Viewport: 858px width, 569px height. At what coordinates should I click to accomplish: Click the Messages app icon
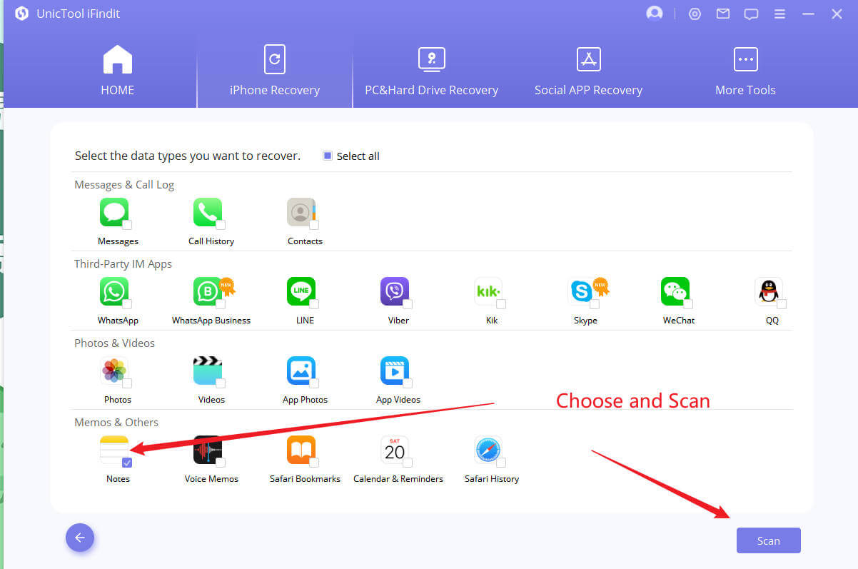(x=114, y=212)
